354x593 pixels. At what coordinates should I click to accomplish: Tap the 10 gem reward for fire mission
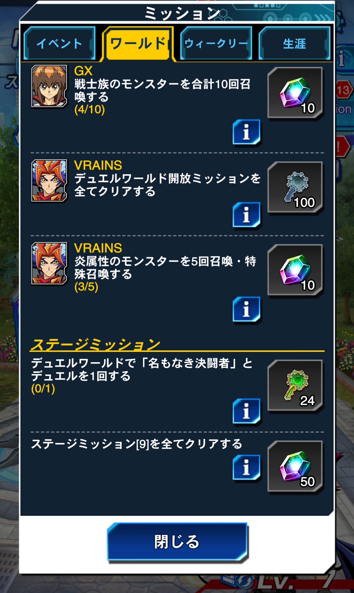point(295,270)
